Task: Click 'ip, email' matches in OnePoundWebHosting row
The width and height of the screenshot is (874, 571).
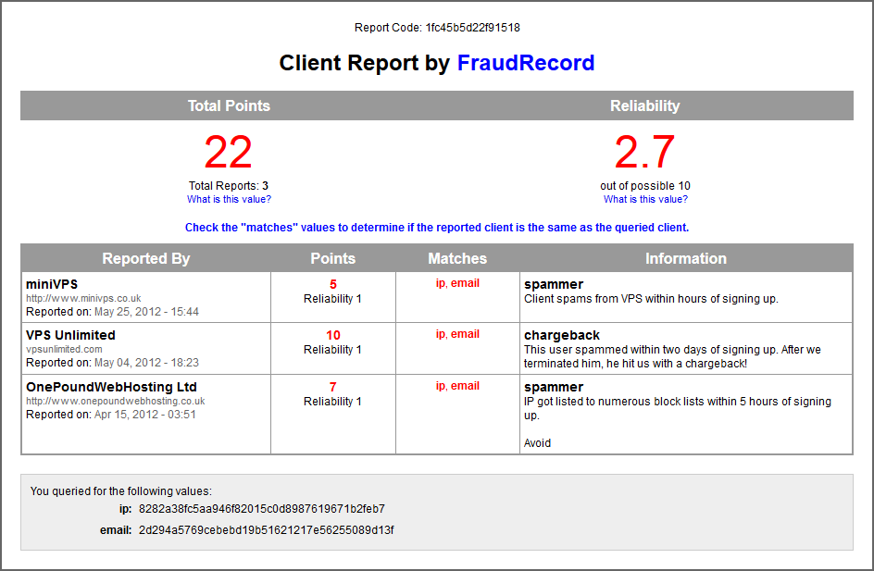Action: coord(457,386)
